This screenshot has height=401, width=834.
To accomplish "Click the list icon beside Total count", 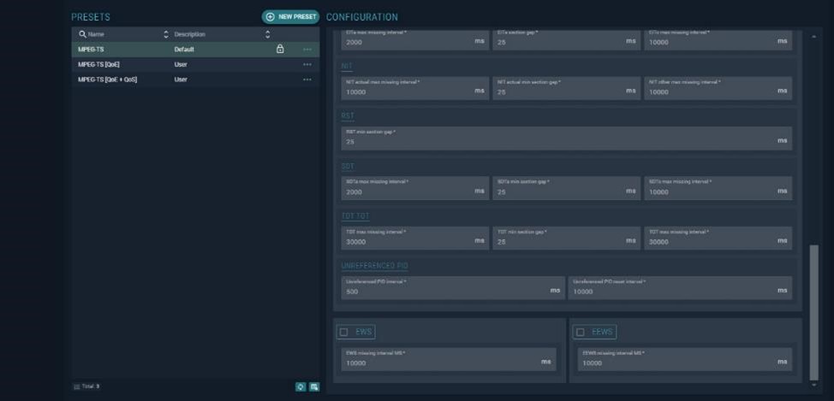I will [76, 386].
